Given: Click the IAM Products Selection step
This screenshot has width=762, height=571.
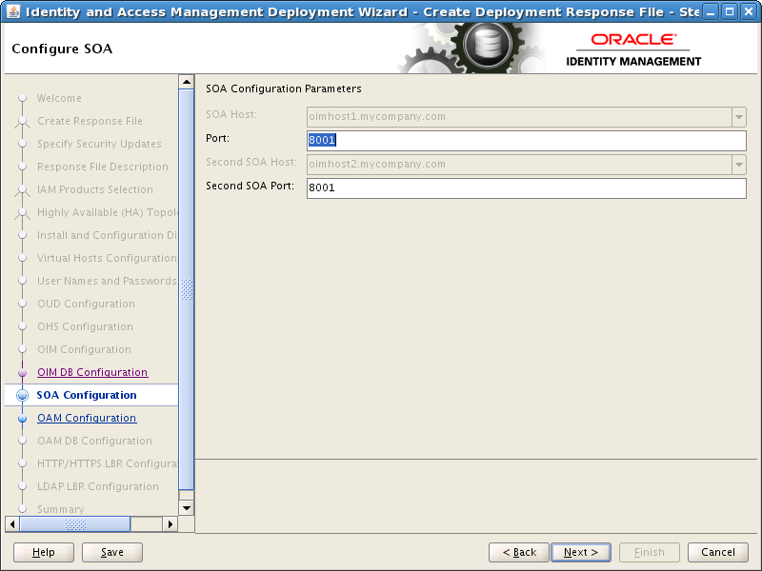Looking at the screenshot, I should 94,189.
